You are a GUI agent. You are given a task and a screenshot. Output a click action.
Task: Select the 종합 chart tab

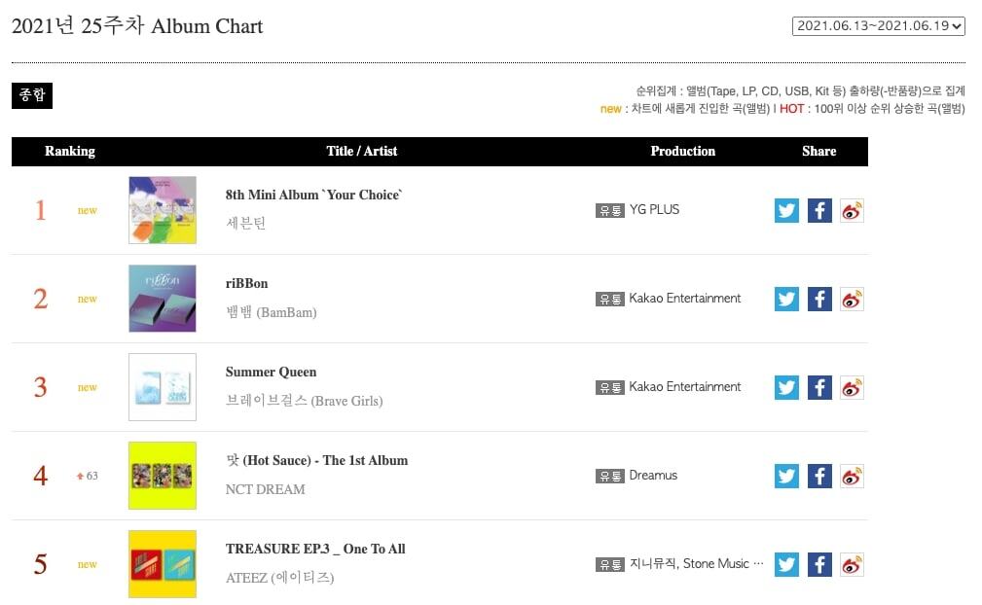(x=32, y=95)
